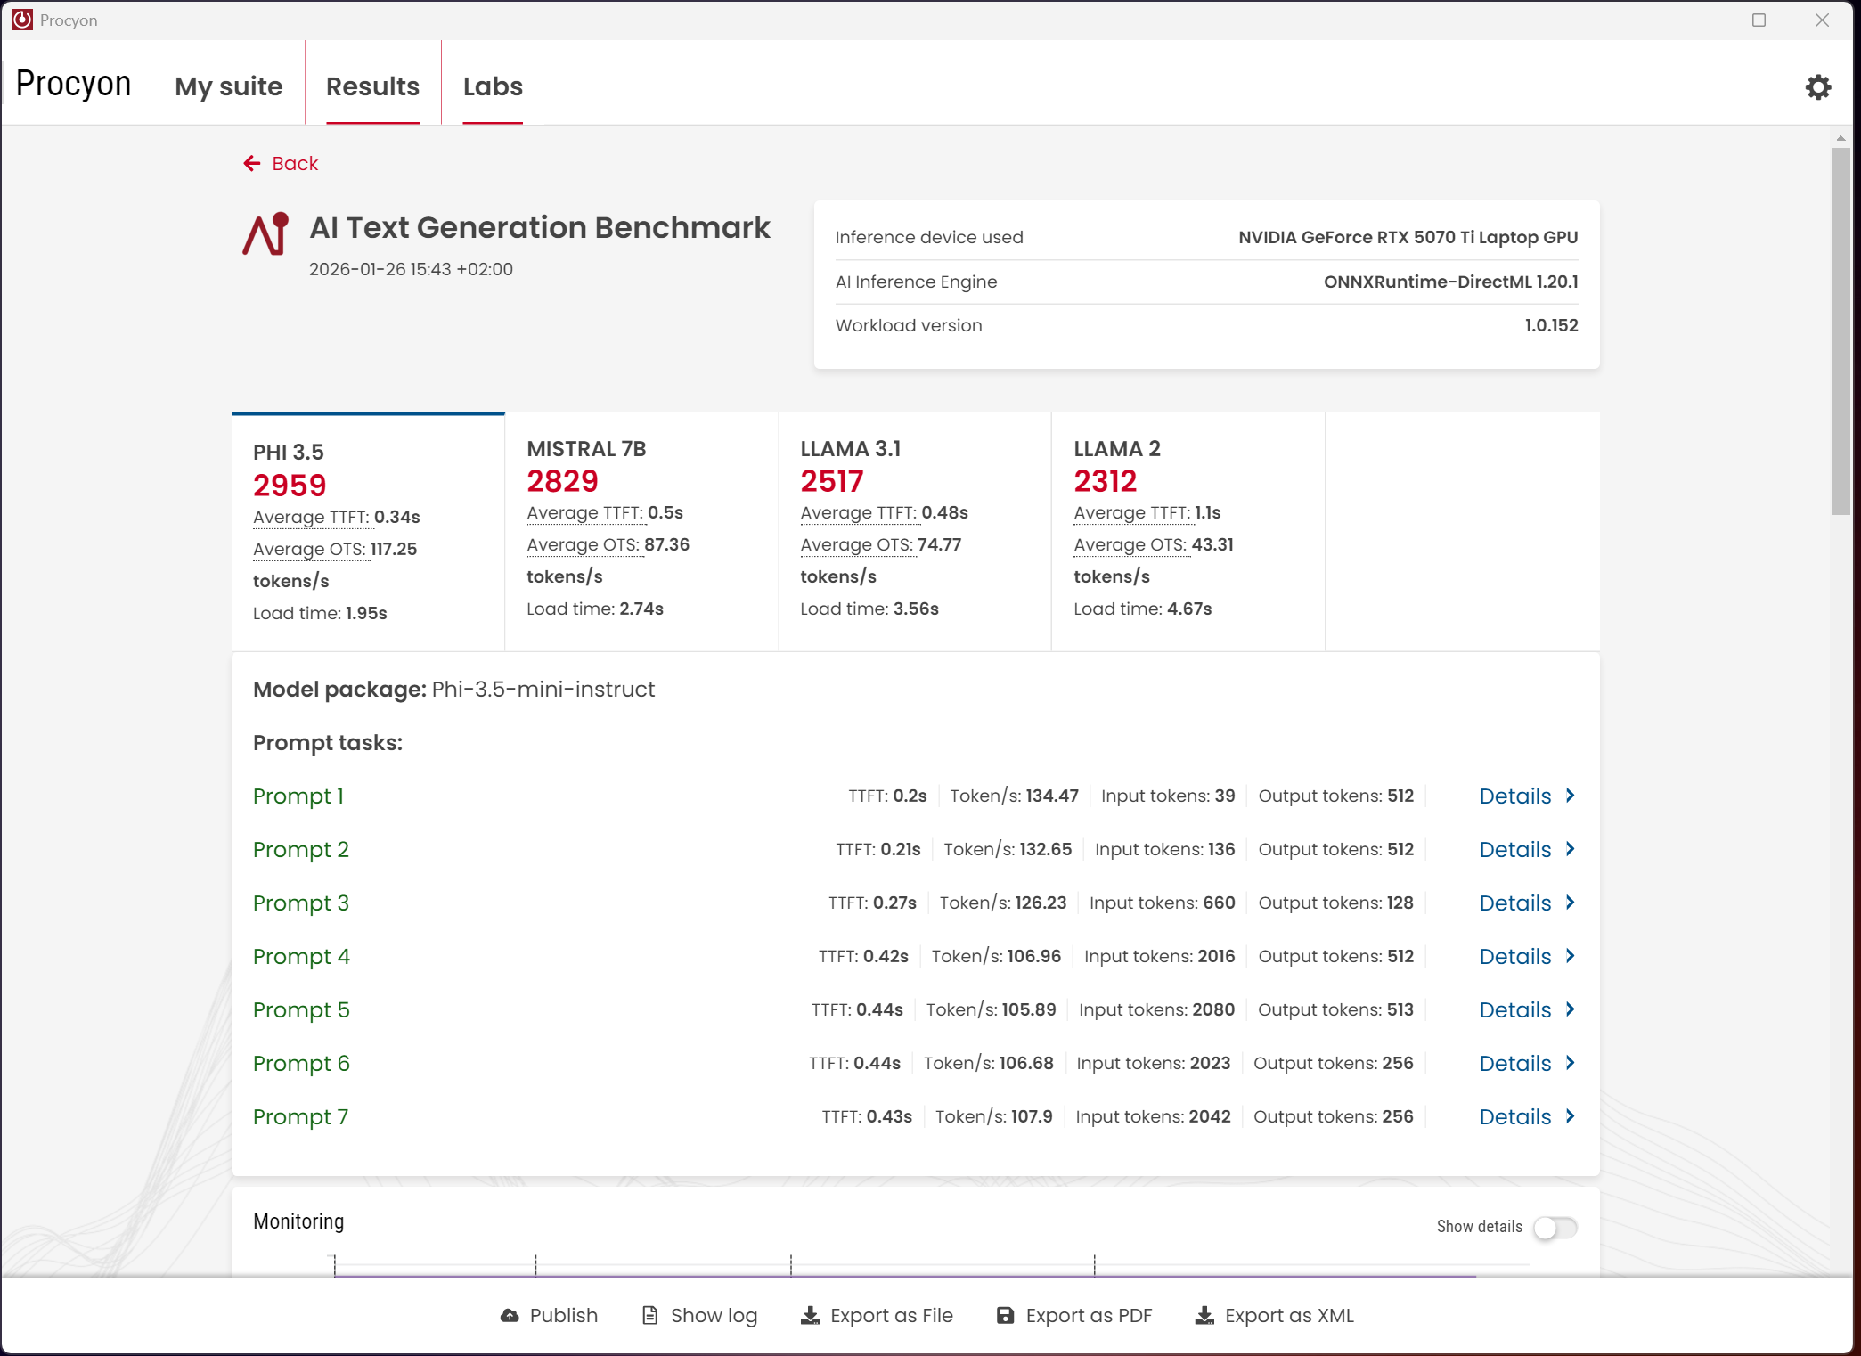The image size is (1861, 1356).
Task: Expand Details chevron for Prompt 4
Action: point(1571,956)
